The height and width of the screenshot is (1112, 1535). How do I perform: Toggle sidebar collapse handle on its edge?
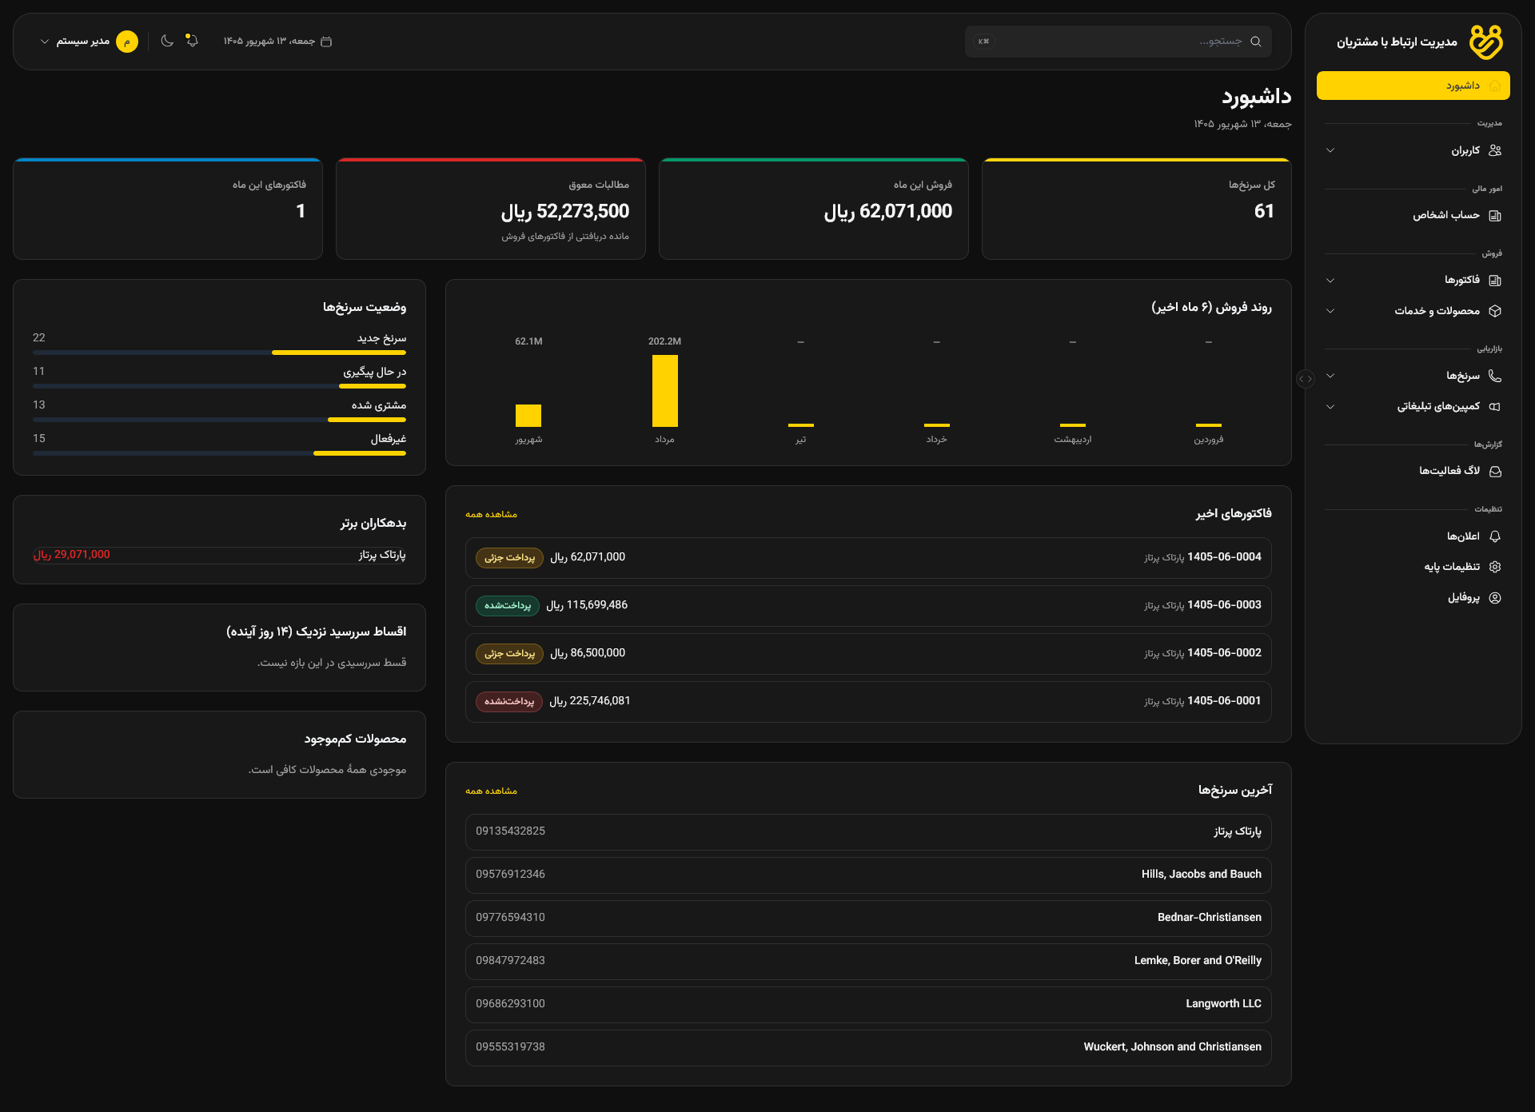tap(1305, 379)
